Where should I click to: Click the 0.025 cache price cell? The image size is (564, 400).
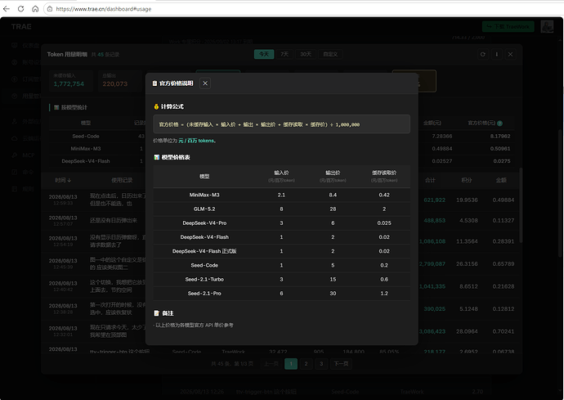[384, 222]
